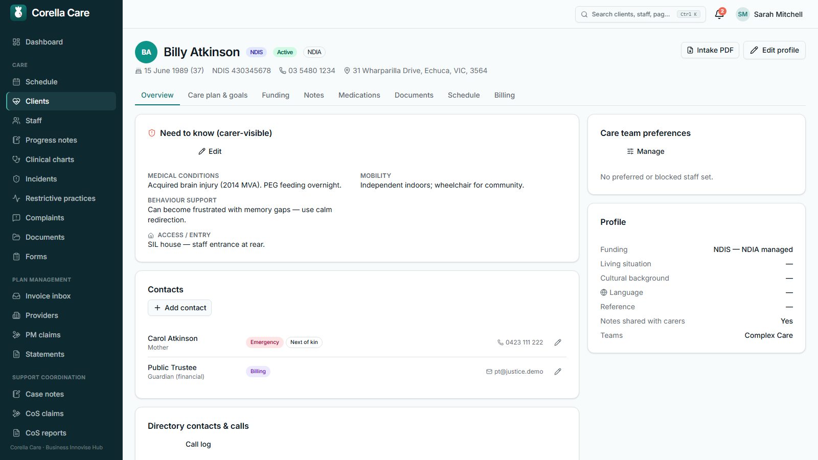Click the shield alert icon beside Need to know
This screenshot has height=460, width=818.
click(152, 133)
